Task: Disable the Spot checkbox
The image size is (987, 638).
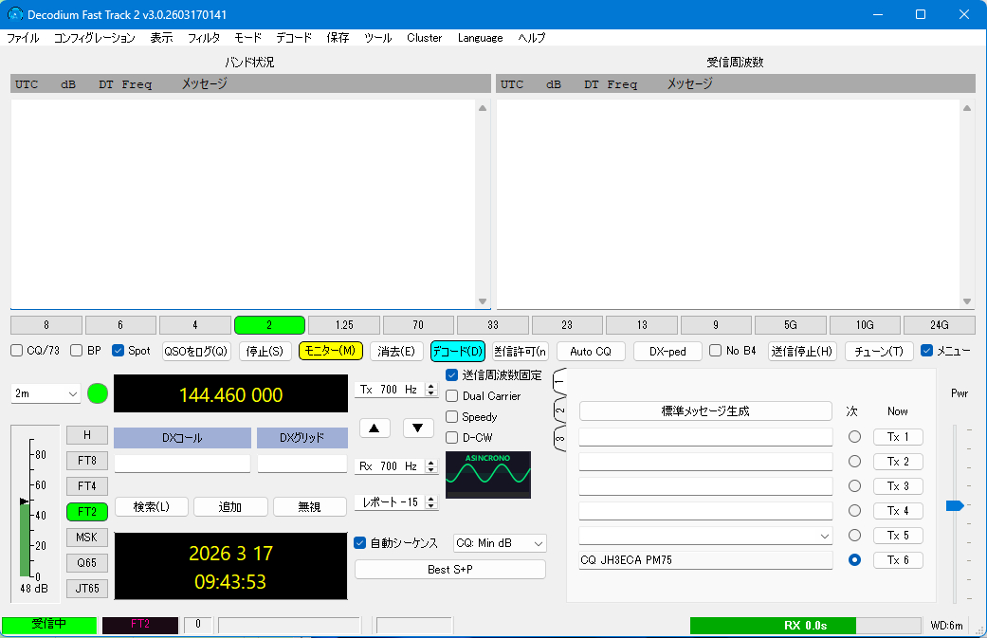Action: tap(119, 351)
